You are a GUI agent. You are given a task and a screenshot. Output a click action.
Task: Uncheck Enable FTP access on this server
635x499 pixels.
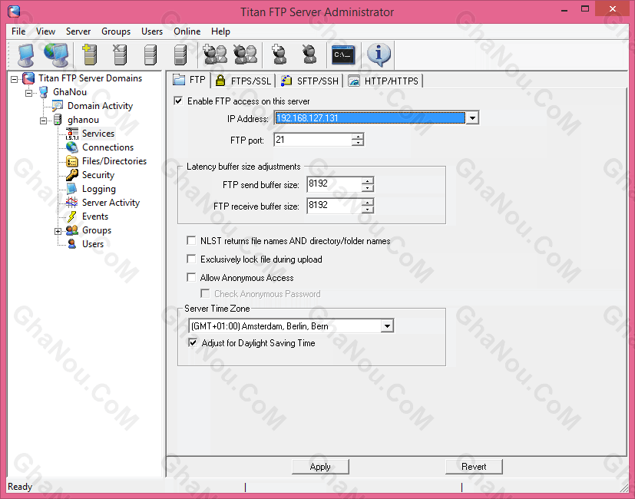pos(178,101)
